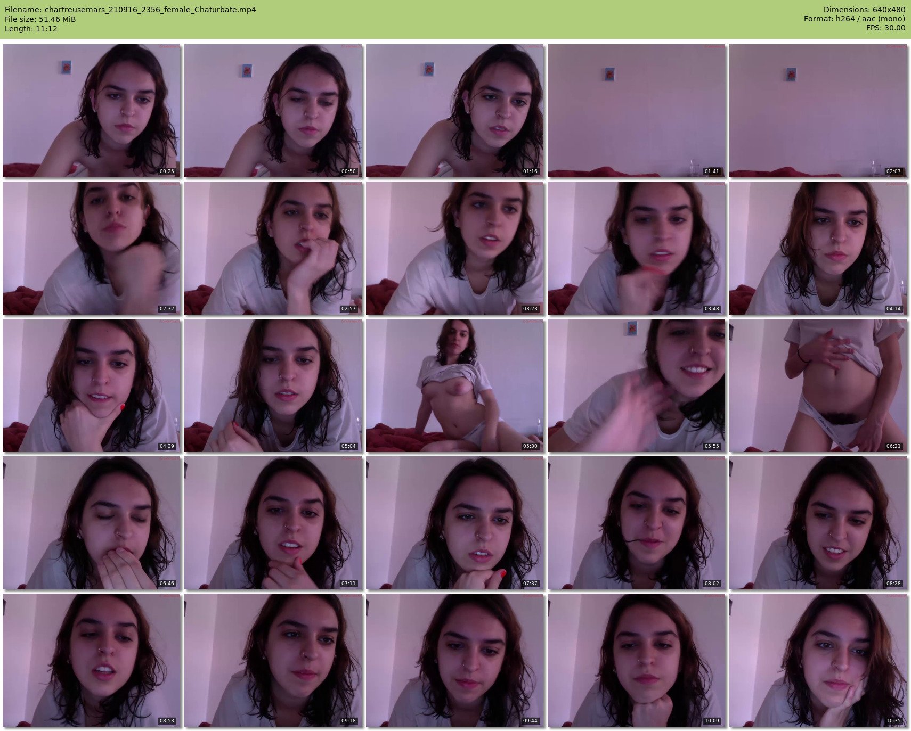Click the File size 51.46 MiB label
911x731 pixels.
[40, 19]
